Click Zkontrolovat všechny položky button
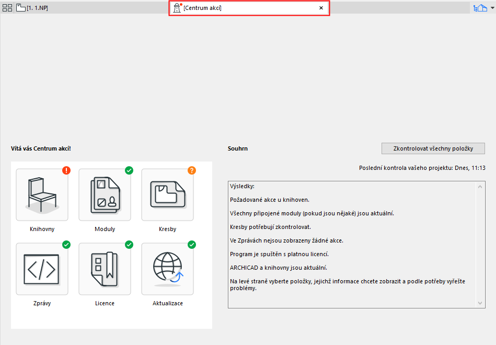 pyautogui.click(x=433, y=148)
